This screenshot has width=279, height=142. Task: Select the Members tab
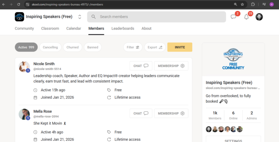[96, 28]
